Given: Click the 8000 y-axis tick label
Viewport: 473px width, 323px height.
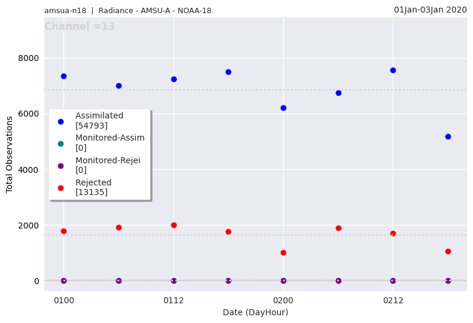Looking at the screenshot, I should tap(28, 58).
